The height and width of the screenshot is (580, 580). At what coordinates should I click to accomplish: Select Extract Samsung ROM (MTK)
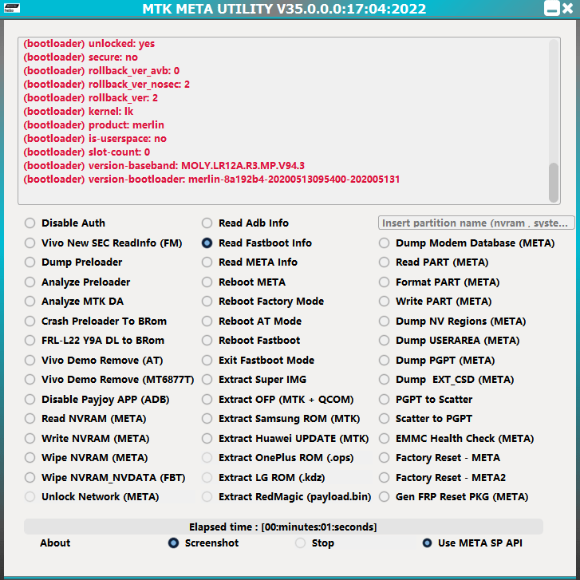(207, 419)
